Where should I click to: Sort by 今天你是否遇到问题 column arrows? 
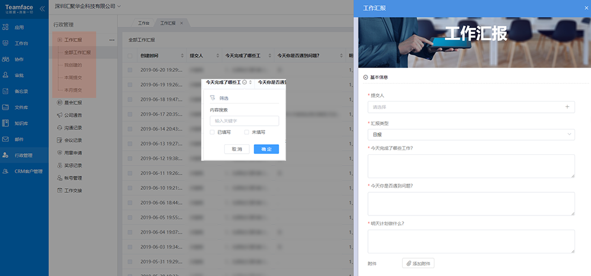341,56
